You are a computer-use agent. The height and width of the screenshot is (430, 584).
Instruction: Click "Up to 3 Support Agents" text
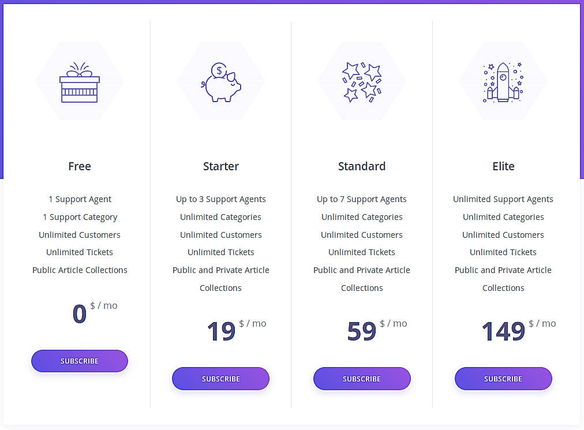pyautogui.click(x=221, y=199)
